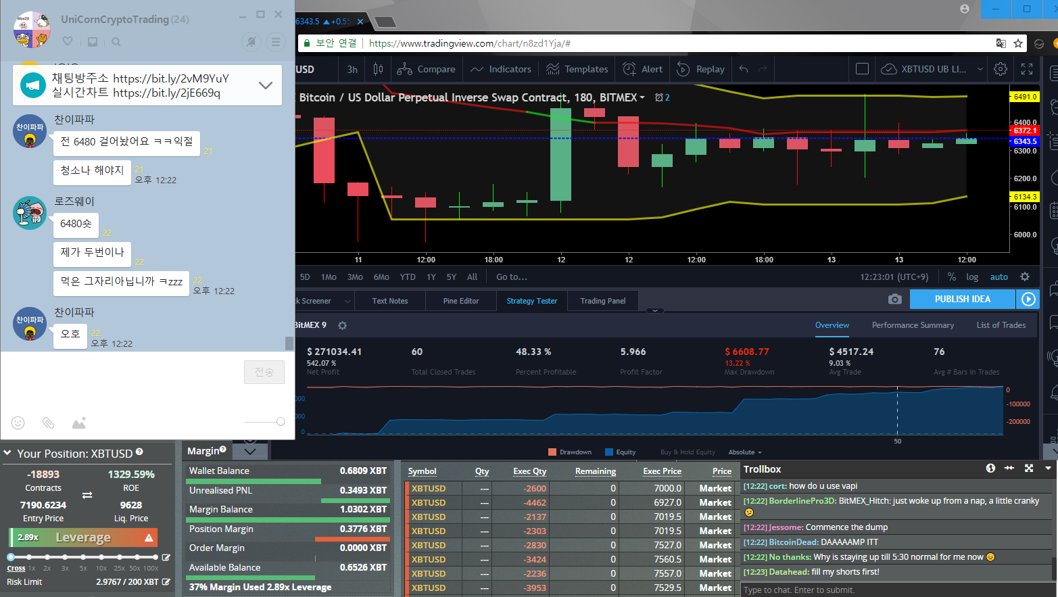Toggle Equity series checkbox in legend
This screenshot has width=1058, height=597.
tap(609, 452)
